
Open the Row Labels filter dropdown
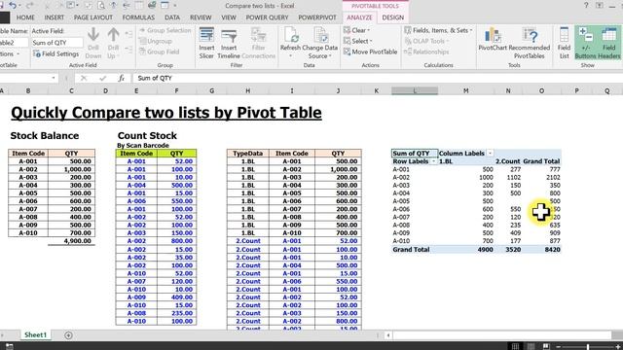(x=433, y=161)
